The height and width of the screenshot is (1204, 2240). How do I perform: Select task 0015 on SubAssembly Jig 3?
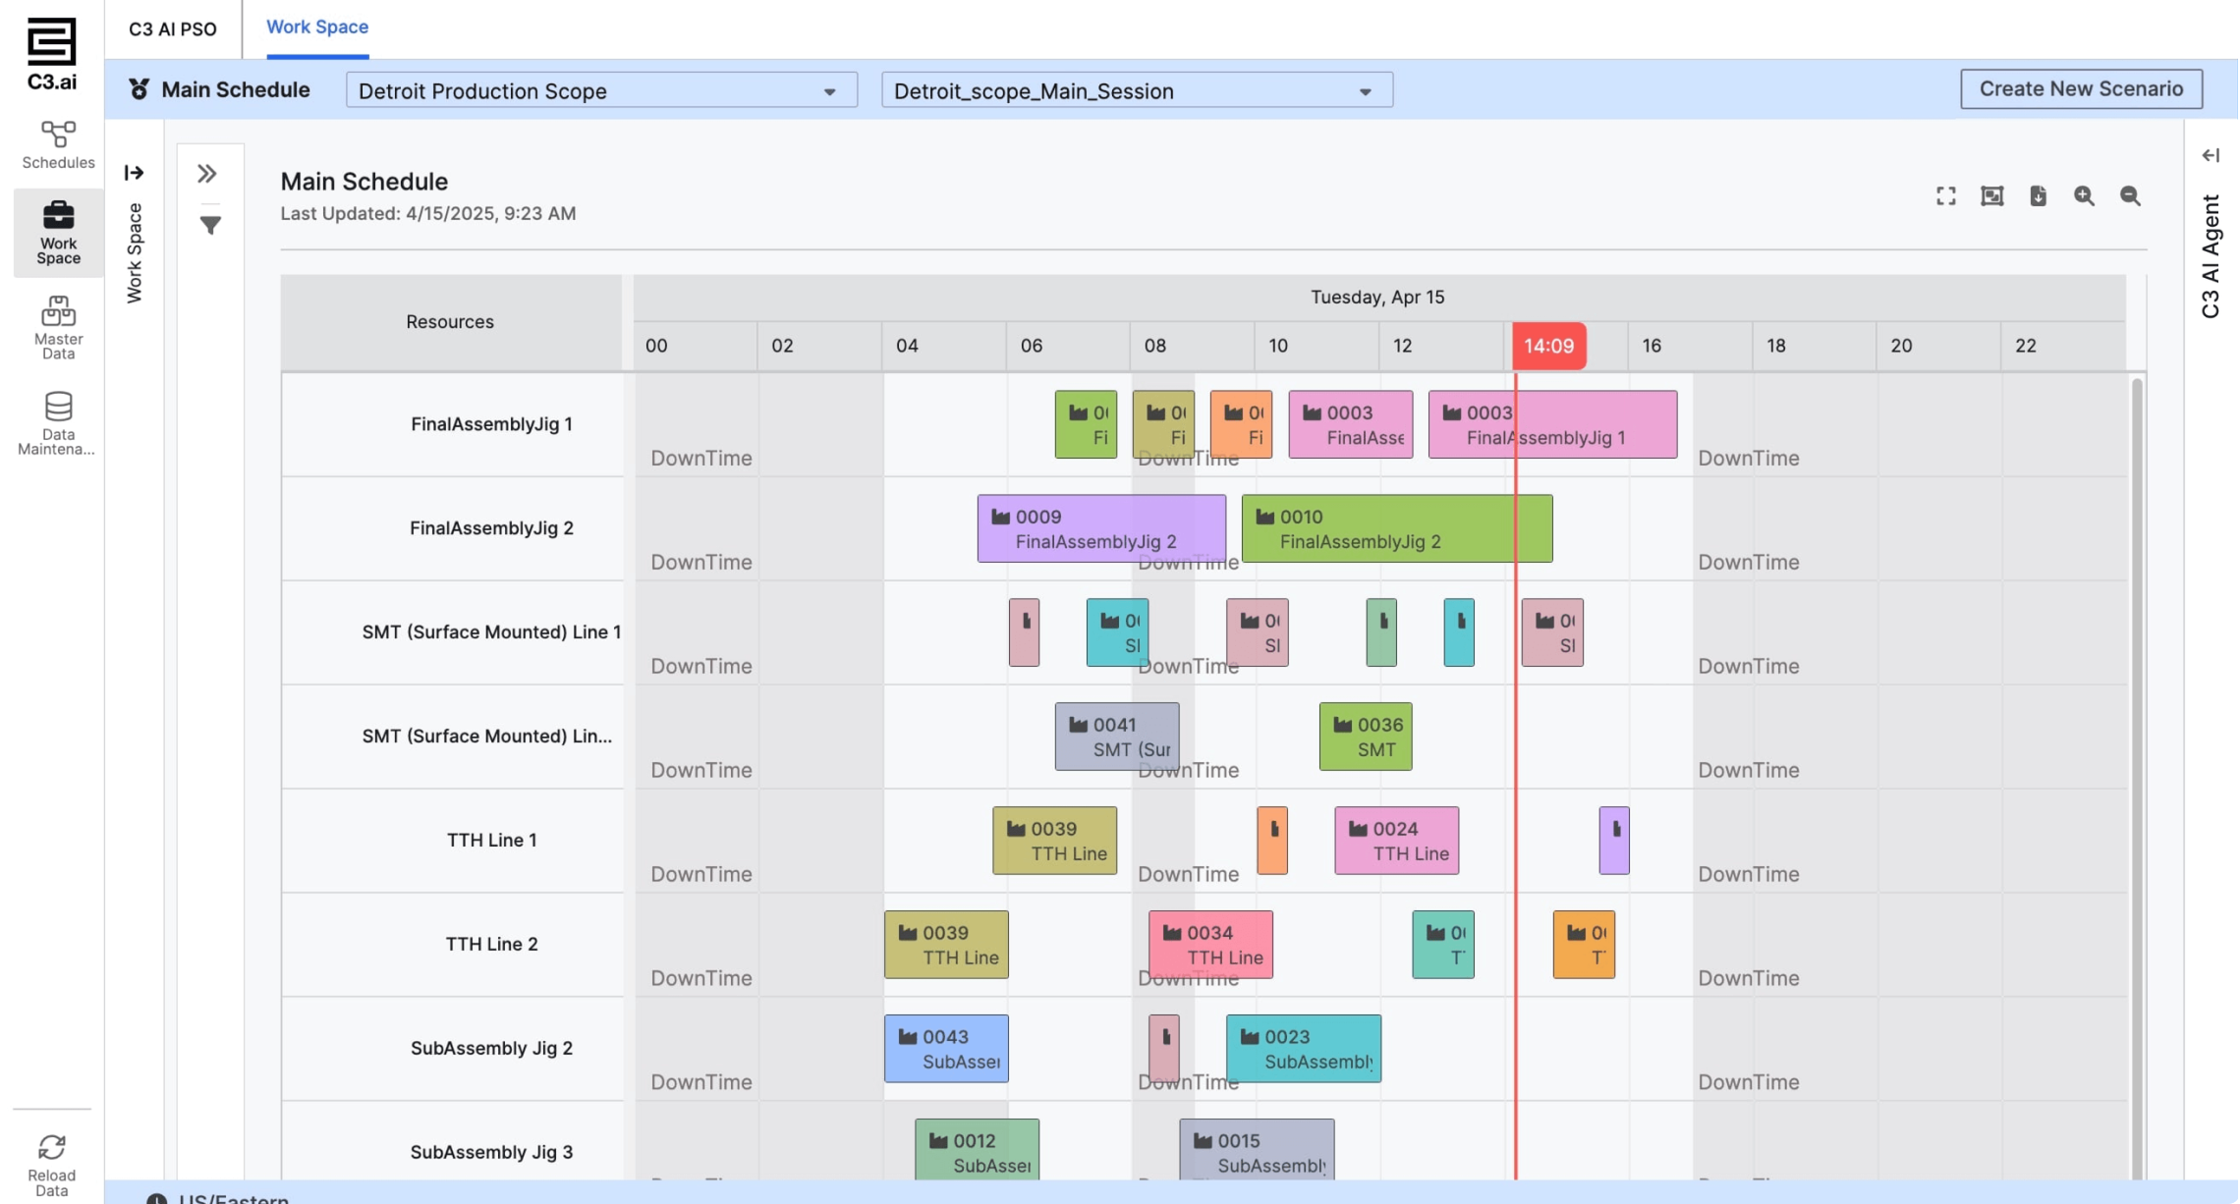1257,1149
